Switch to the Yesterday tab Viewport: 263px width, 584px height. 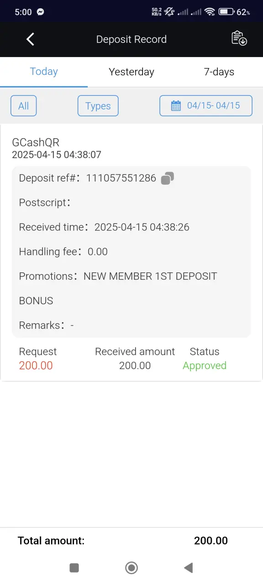pos(131,72)
